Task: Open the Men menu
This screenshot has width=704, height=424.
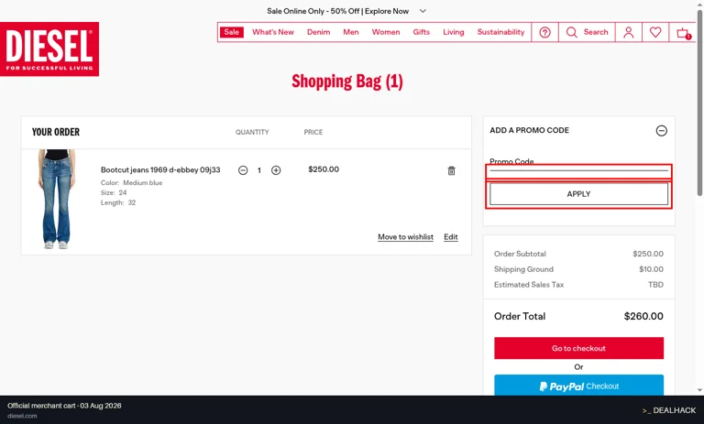Action: point(351,32)
